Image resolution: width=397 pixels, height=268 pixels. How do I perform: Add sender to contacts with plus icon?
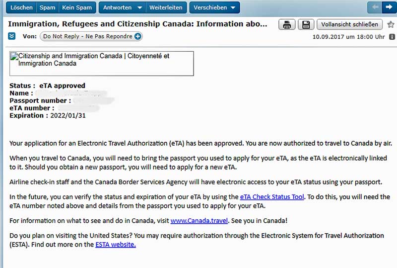(x=138, y=36)
